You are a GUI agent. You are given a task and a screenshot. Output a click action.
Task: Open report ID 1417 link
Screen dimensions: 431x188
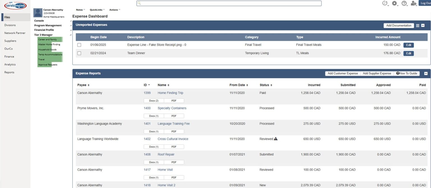click(147, 170)
